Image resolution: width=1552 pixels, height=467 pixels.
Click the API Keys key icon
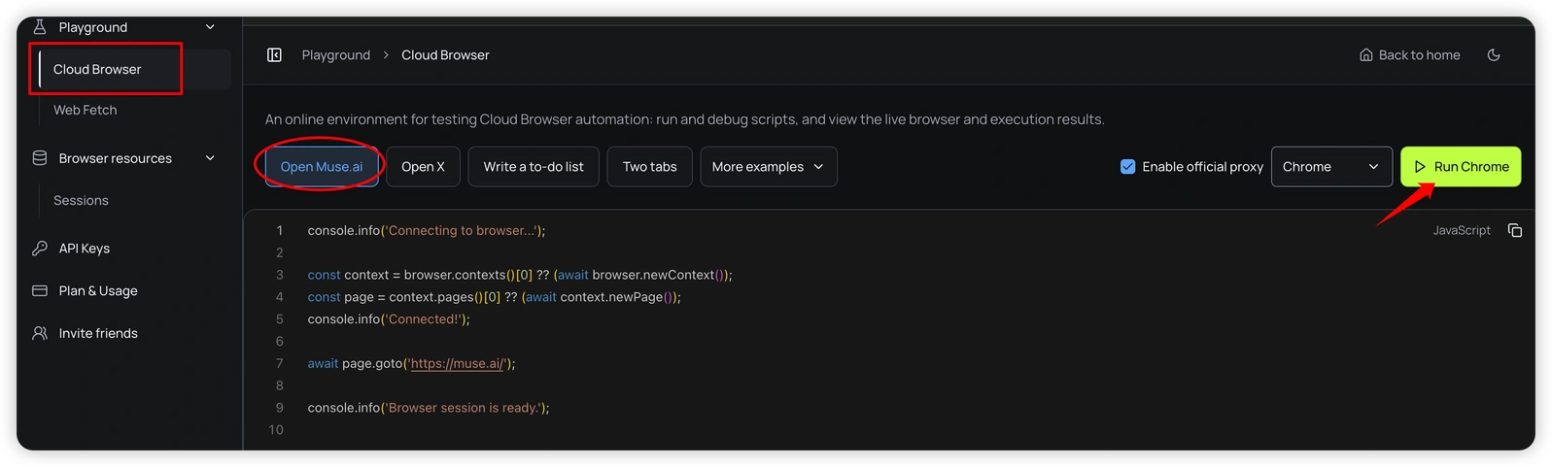coord(40,249)
